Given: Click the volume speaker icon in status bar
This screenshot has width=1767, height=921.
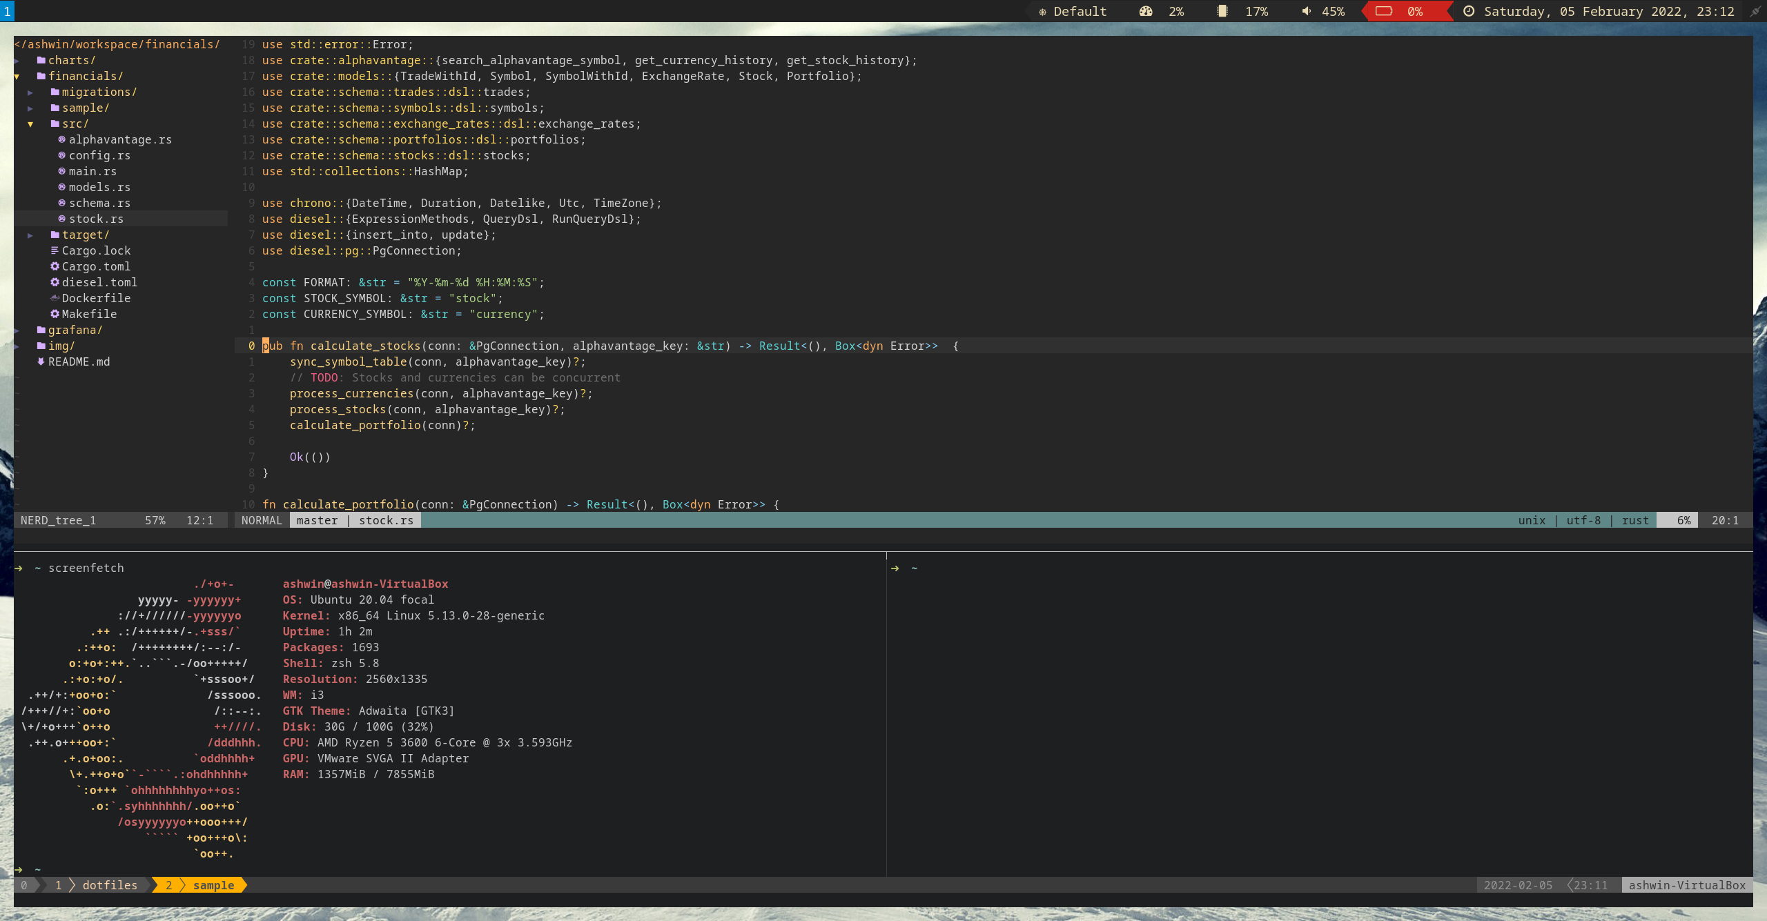Looking at the screenshot, I should click(1306, 11).
